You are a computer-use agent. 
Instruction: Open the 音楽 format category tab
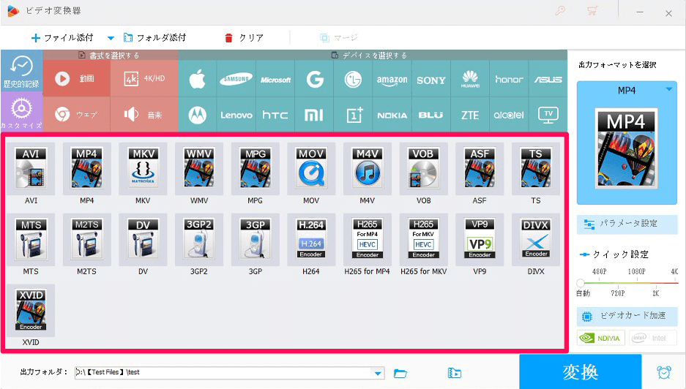(144, 115)
